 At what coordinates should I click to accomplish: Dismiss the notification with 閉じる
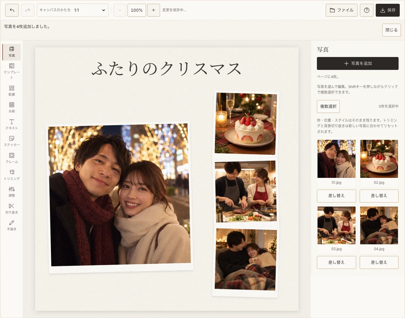point(391,30)
